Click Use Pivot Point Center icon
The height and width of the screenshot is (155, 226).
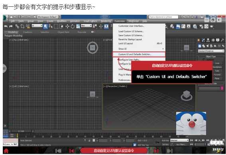95,26
